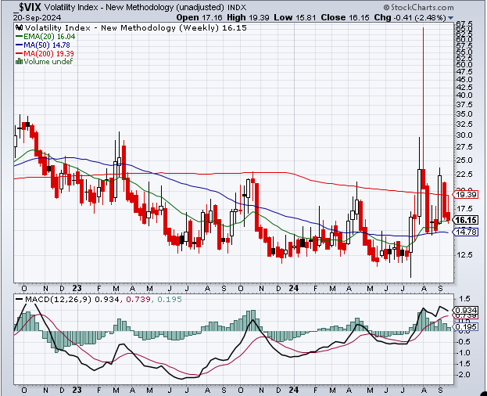Click the 0.195 histogram flag on MACD axis
This screenshot has height=396, width=487.
tap(465, 327)
